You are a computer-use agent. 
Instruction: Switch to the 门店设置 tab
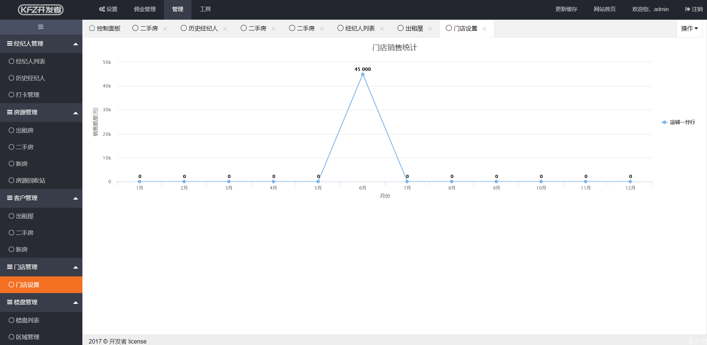click(x=461, y=29)
